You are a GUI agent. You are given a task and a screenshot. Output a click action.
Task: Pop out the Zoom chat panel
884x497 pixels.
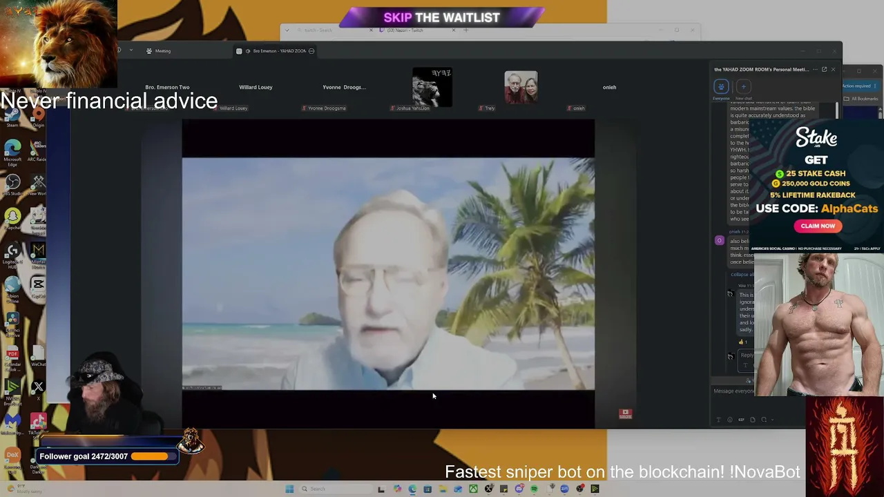point(824,69)
